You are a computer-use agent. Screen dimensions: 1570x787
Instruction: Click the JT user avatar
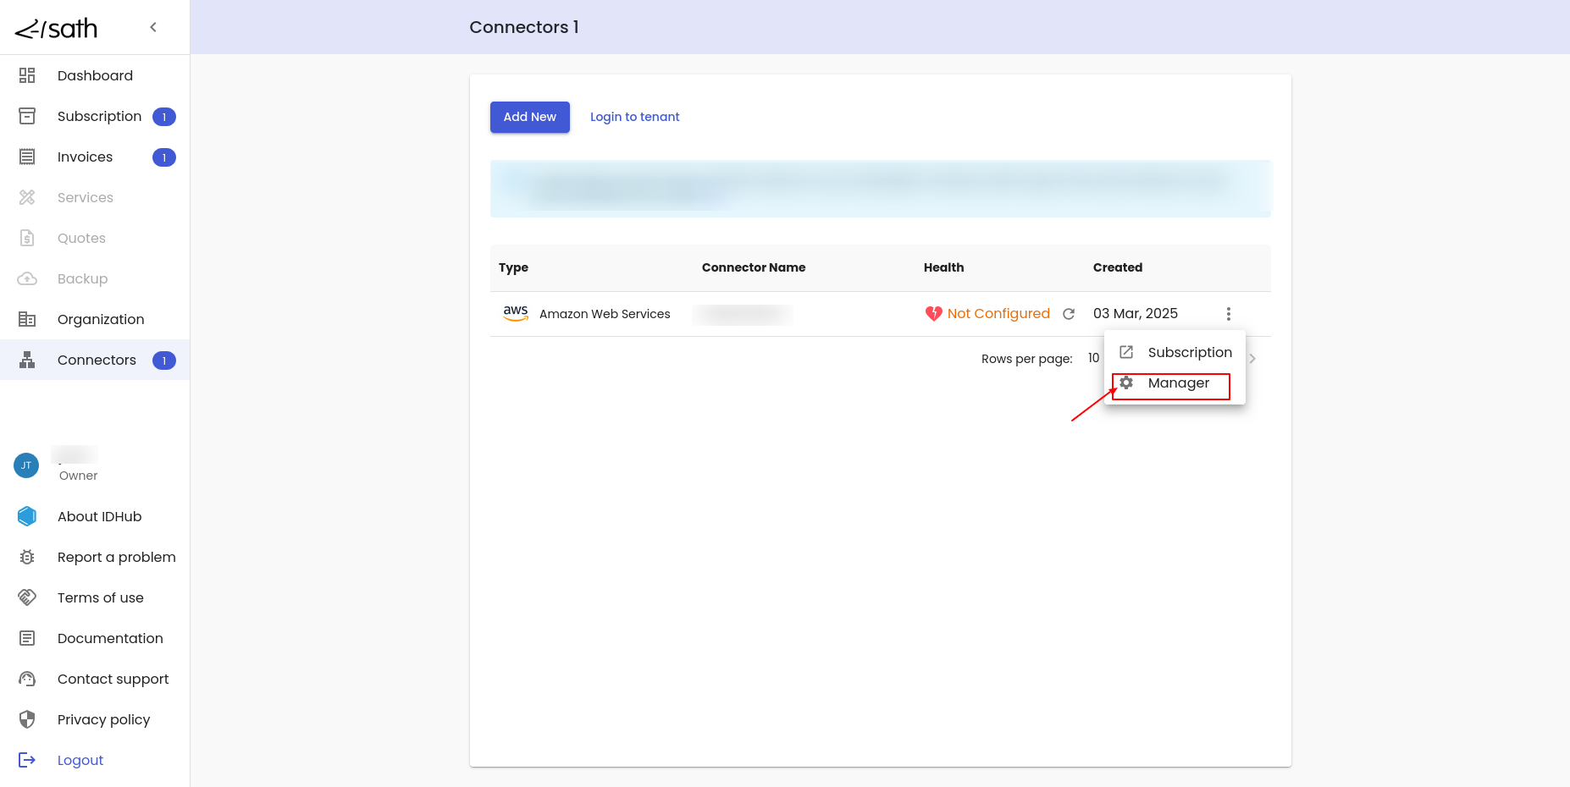26,465
